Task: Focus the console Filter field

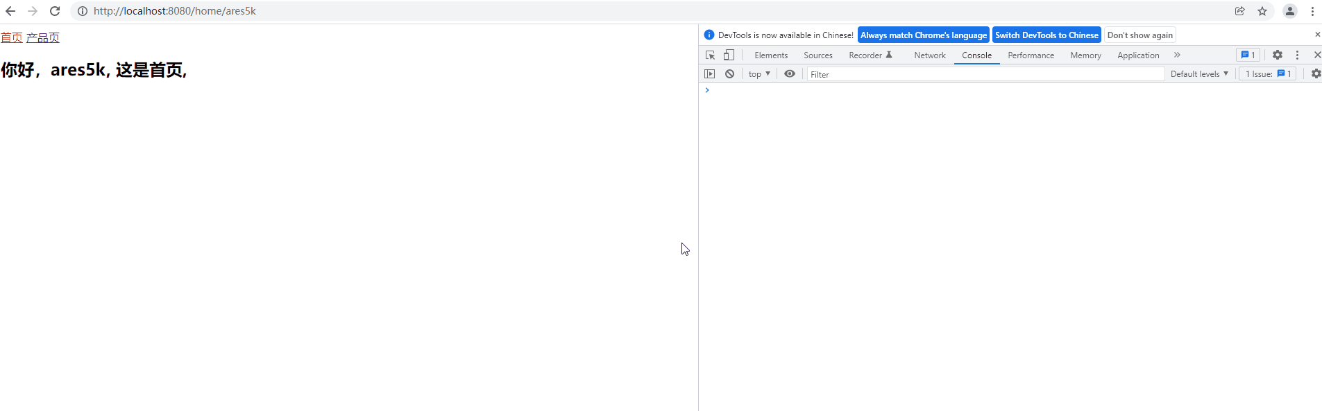Action: (985, 74)
